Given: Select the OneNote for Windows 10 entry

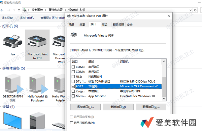Looking at the screenshot, I should (137, 96).
